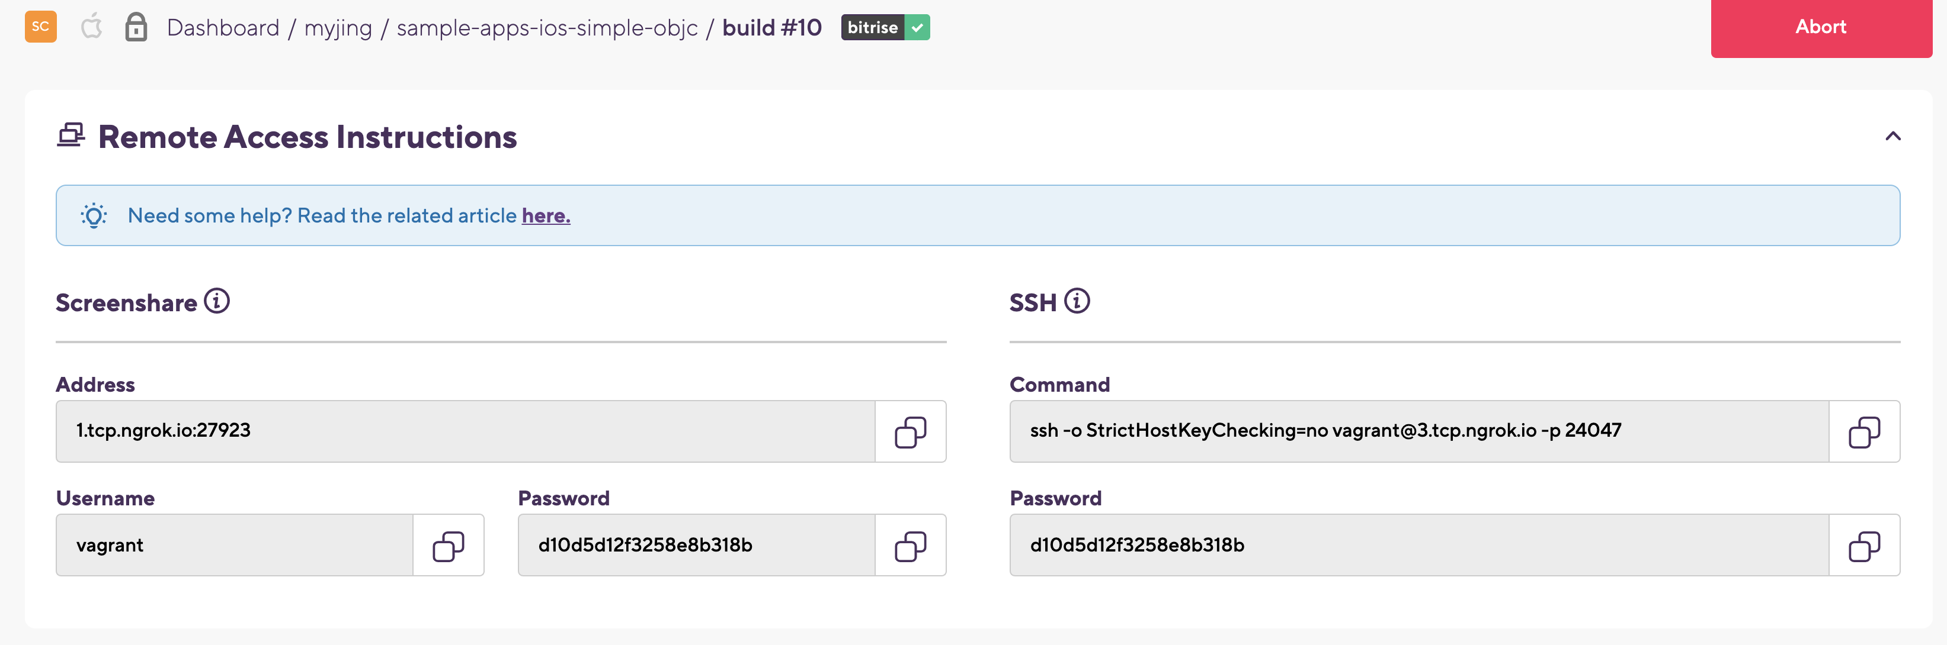The height and width of the screenshot is (645, 1947).
Task: Copy the Screenshare username vagrant
Action: (448, 546)
